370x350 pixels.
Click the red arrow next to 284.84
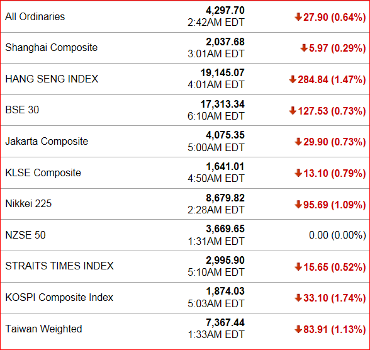coord(293,79)
